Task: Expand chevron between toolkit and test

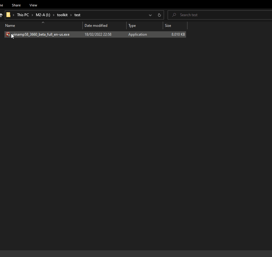Action: [71, 15]
